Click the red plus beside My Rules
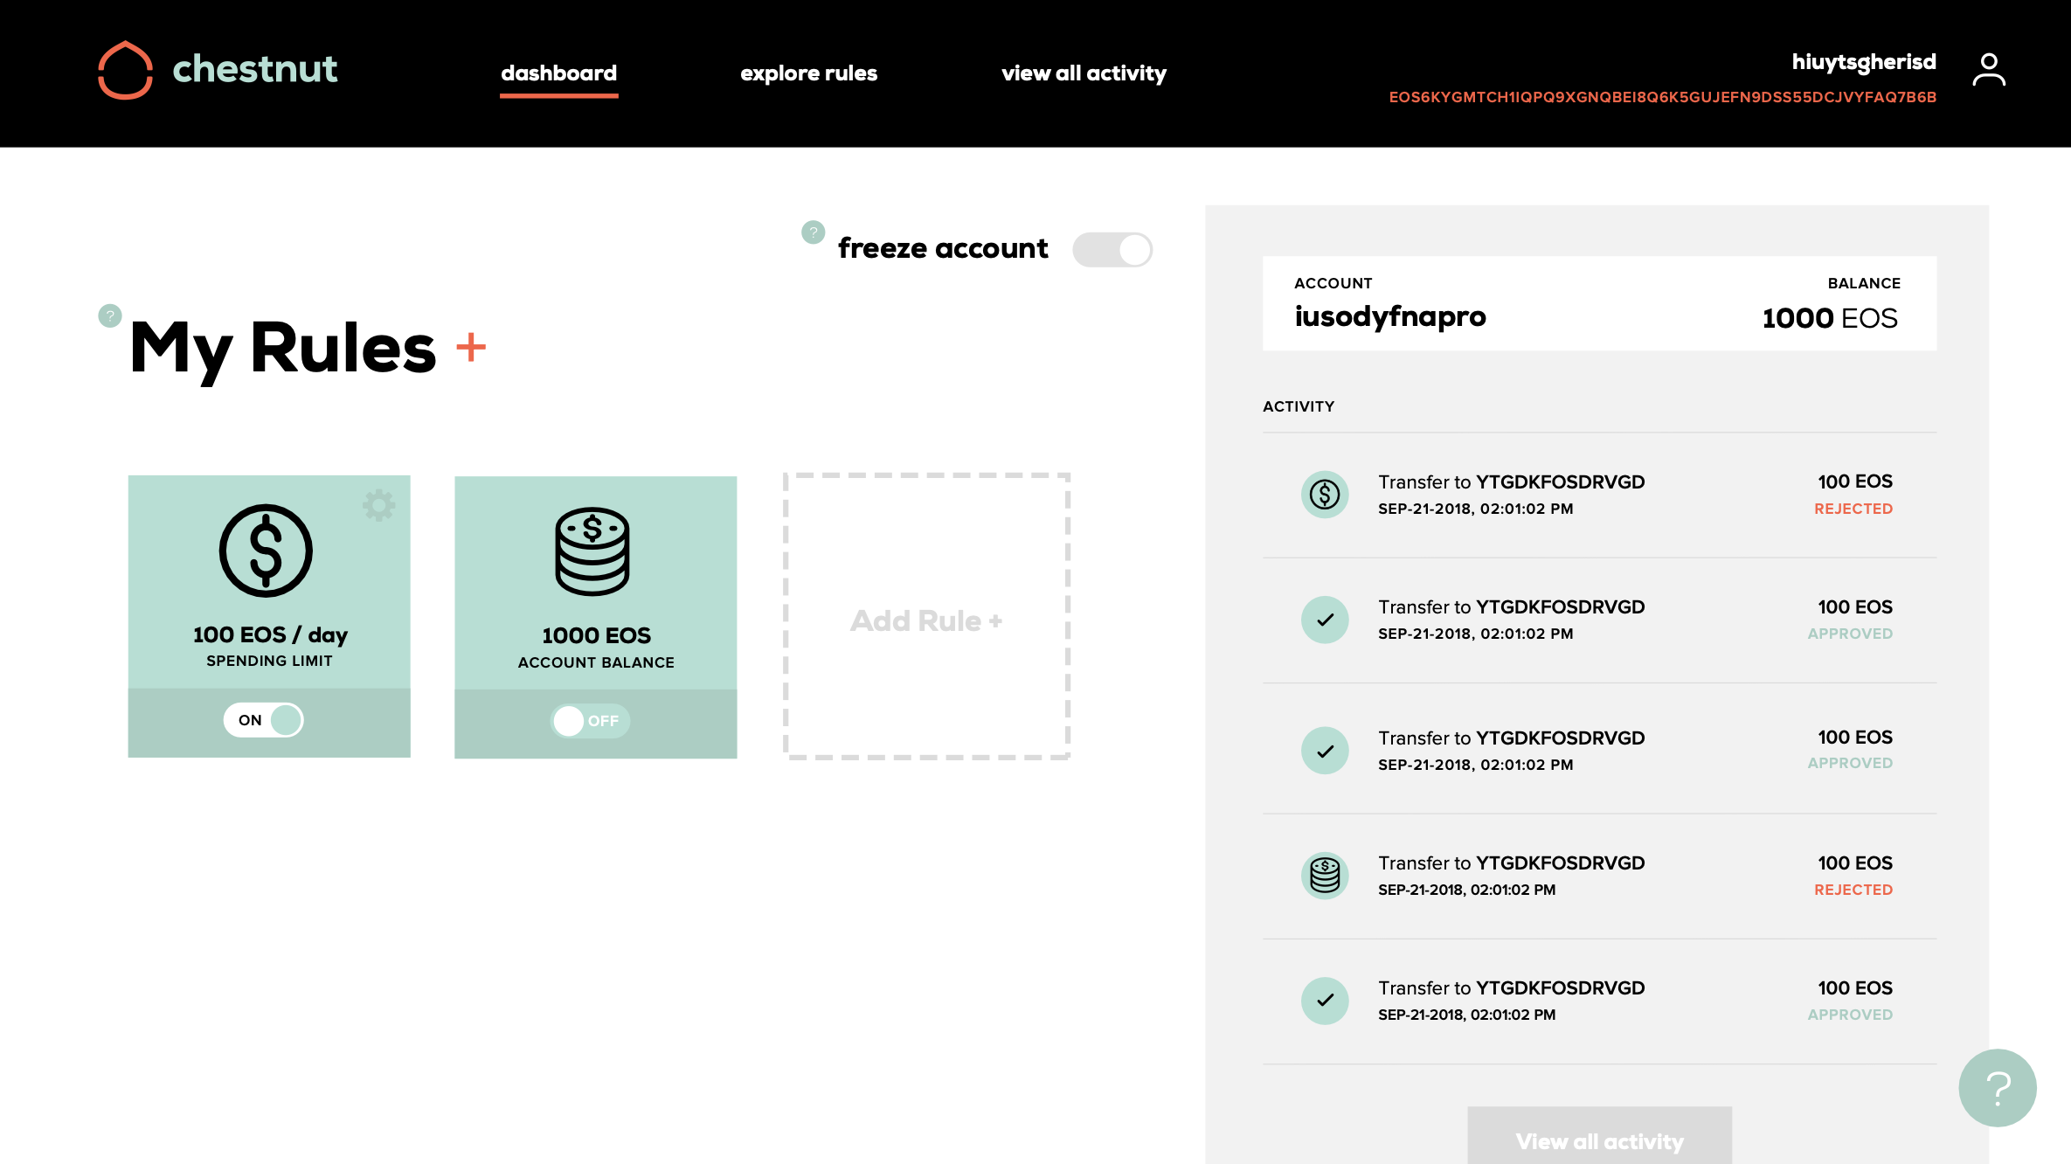This screenshot has width=2071, height=1164. 471,347
